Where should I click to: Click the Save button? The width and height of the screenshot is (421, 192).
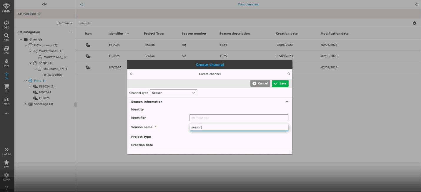pyautogui.click(x=280, y=83)
